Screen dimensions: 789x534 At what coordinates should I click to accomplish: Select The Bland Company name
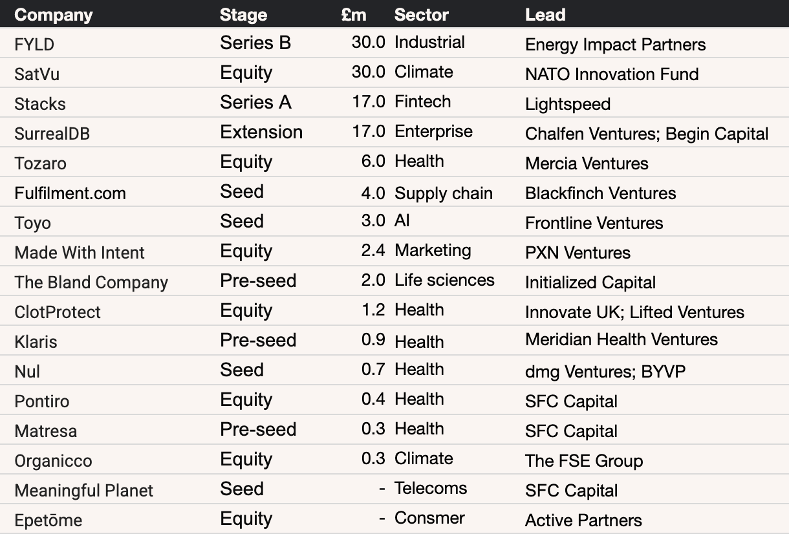click(91, 283)
